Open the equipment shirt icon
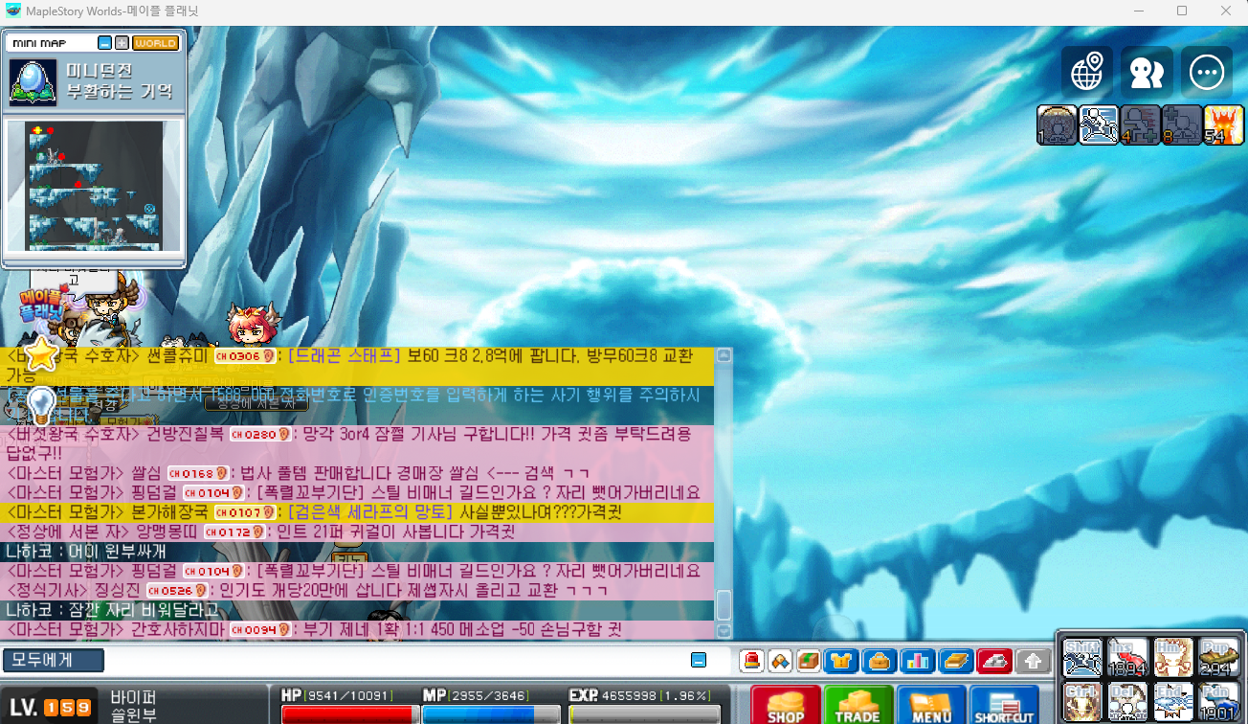This screenshot has width=1248, height=724. 841,661
